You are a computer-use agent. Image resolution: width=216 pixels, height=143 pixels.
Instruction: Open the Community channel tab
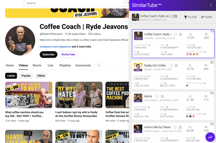(83, 65)
